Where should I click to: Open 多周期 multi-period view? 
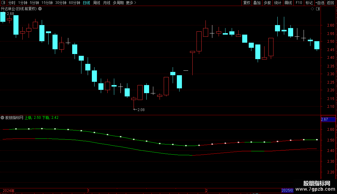[118, 3]
